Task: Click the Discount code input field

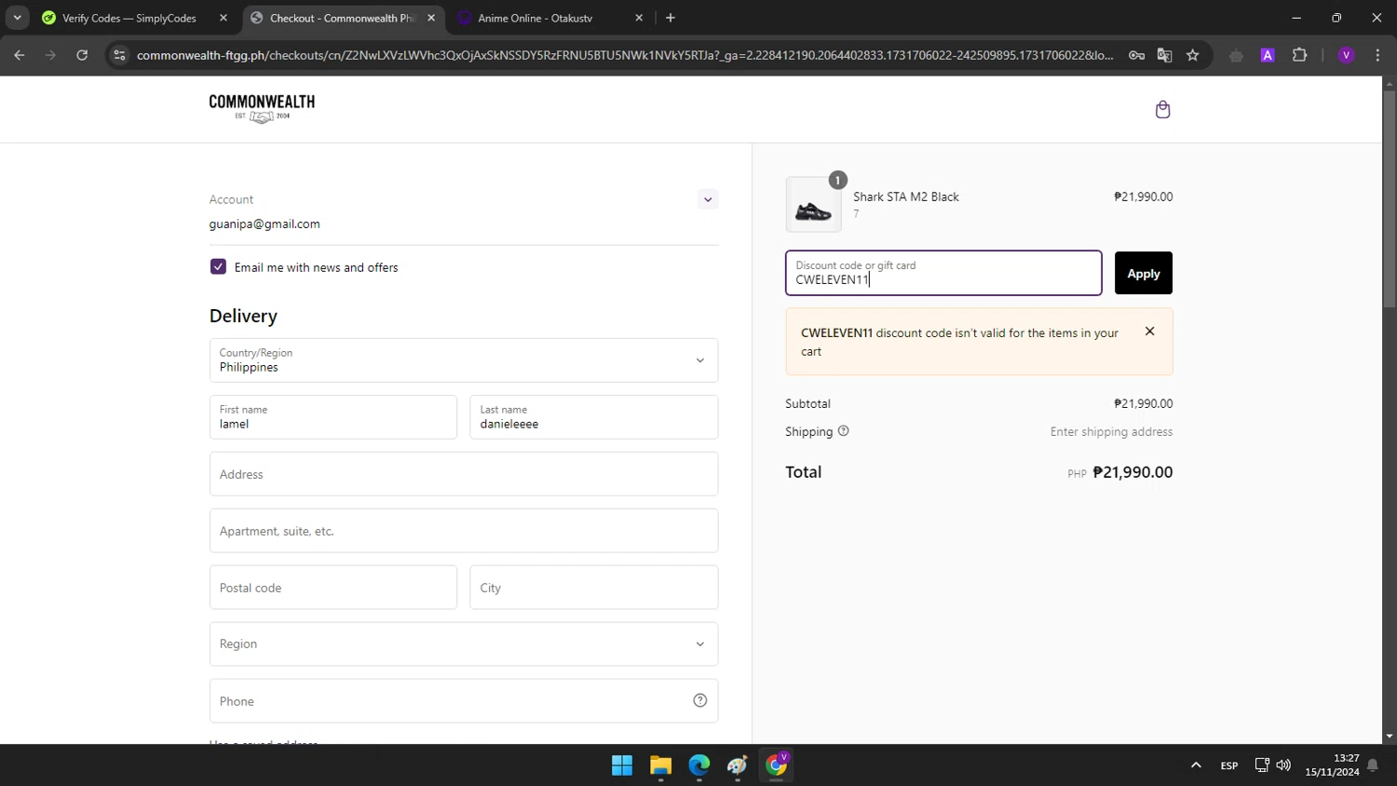Action: (943, 273)
